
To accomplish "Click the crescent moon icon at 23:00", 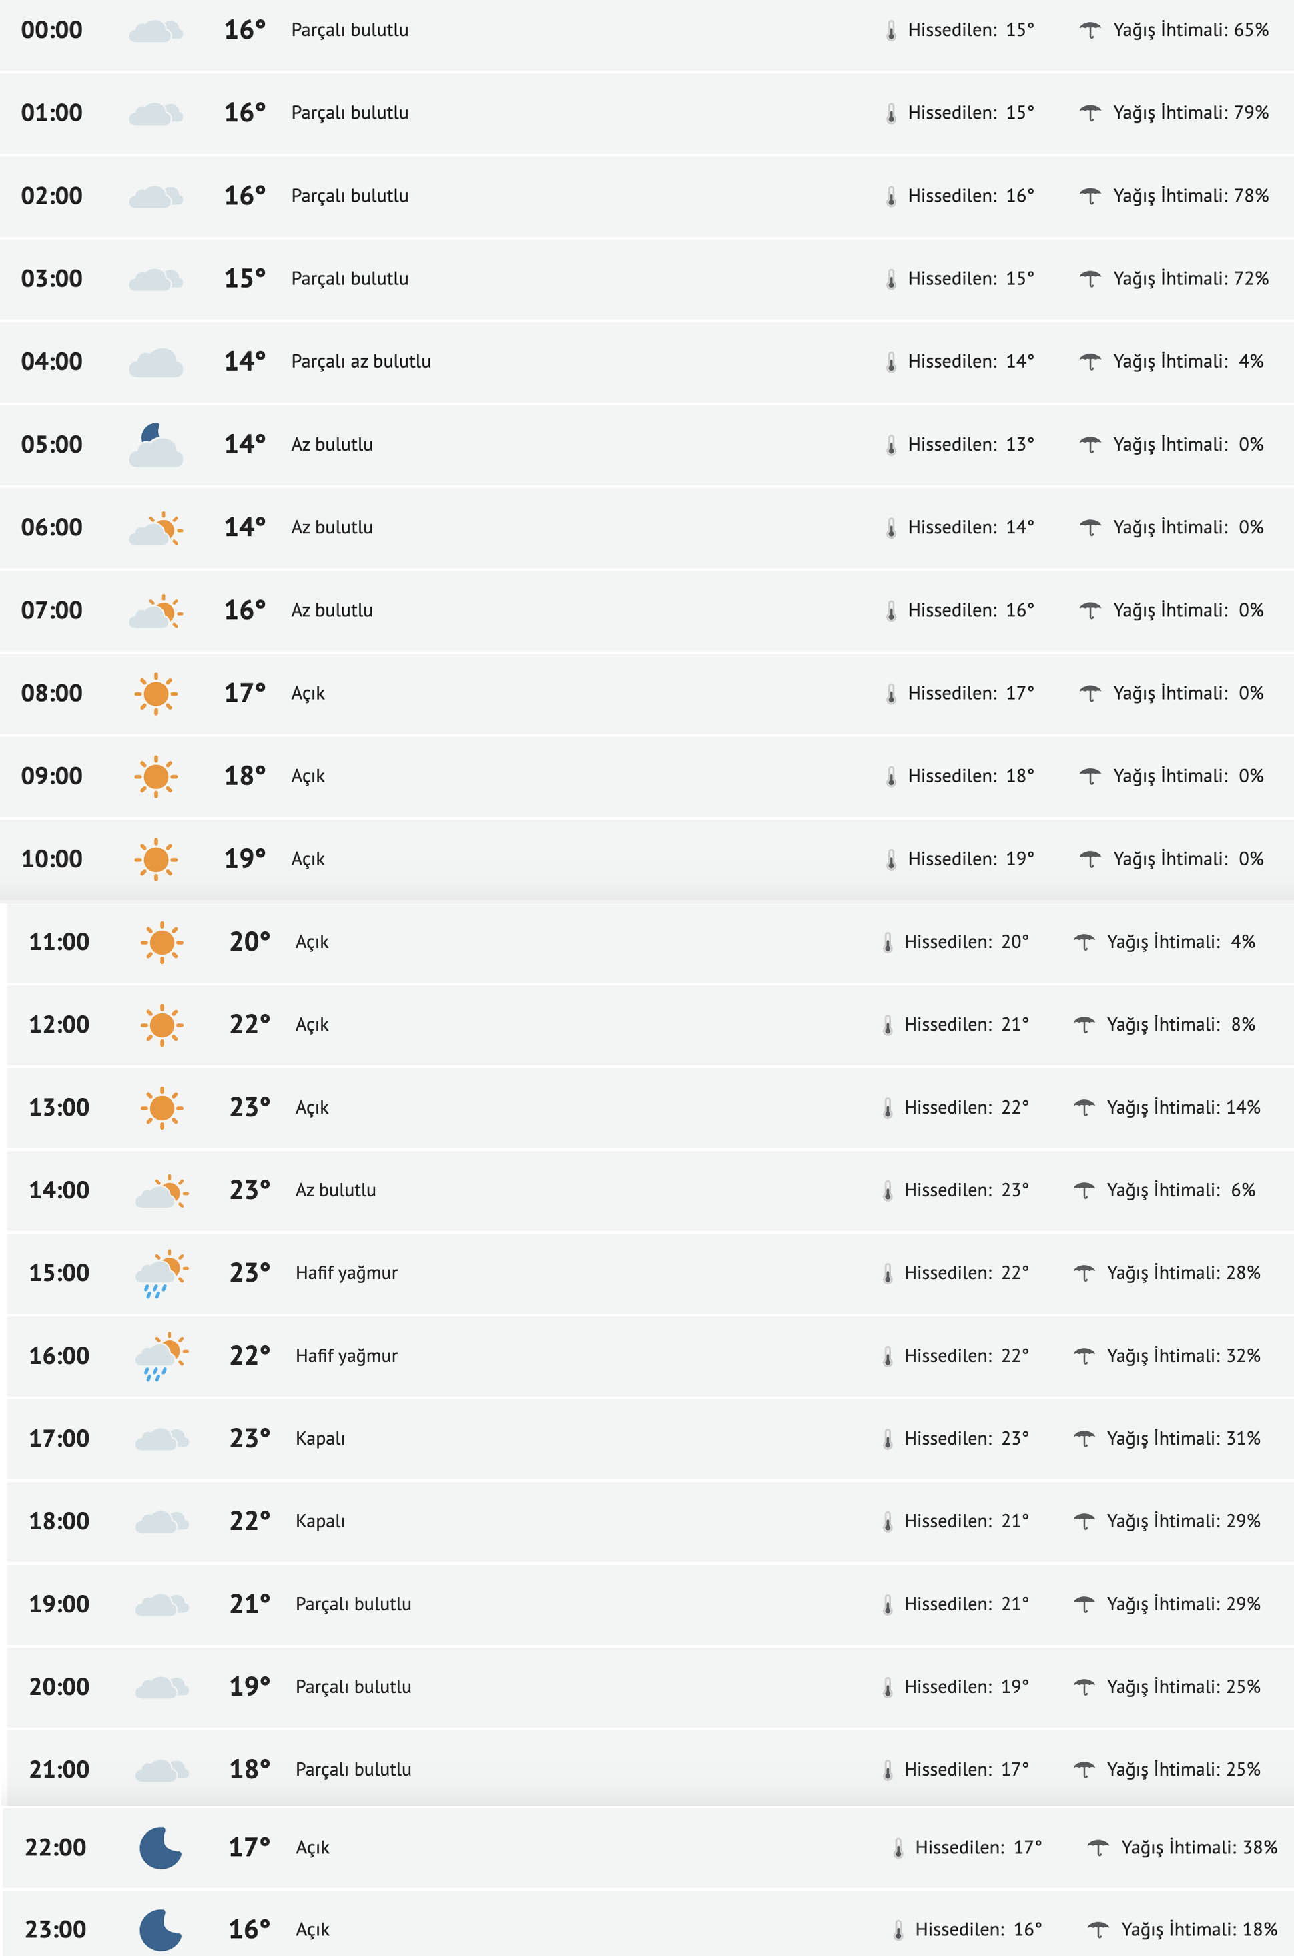I will click(160, 1929).
